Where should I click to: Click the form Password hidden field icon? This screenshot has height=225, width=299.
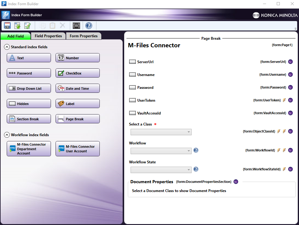(132, 87)
